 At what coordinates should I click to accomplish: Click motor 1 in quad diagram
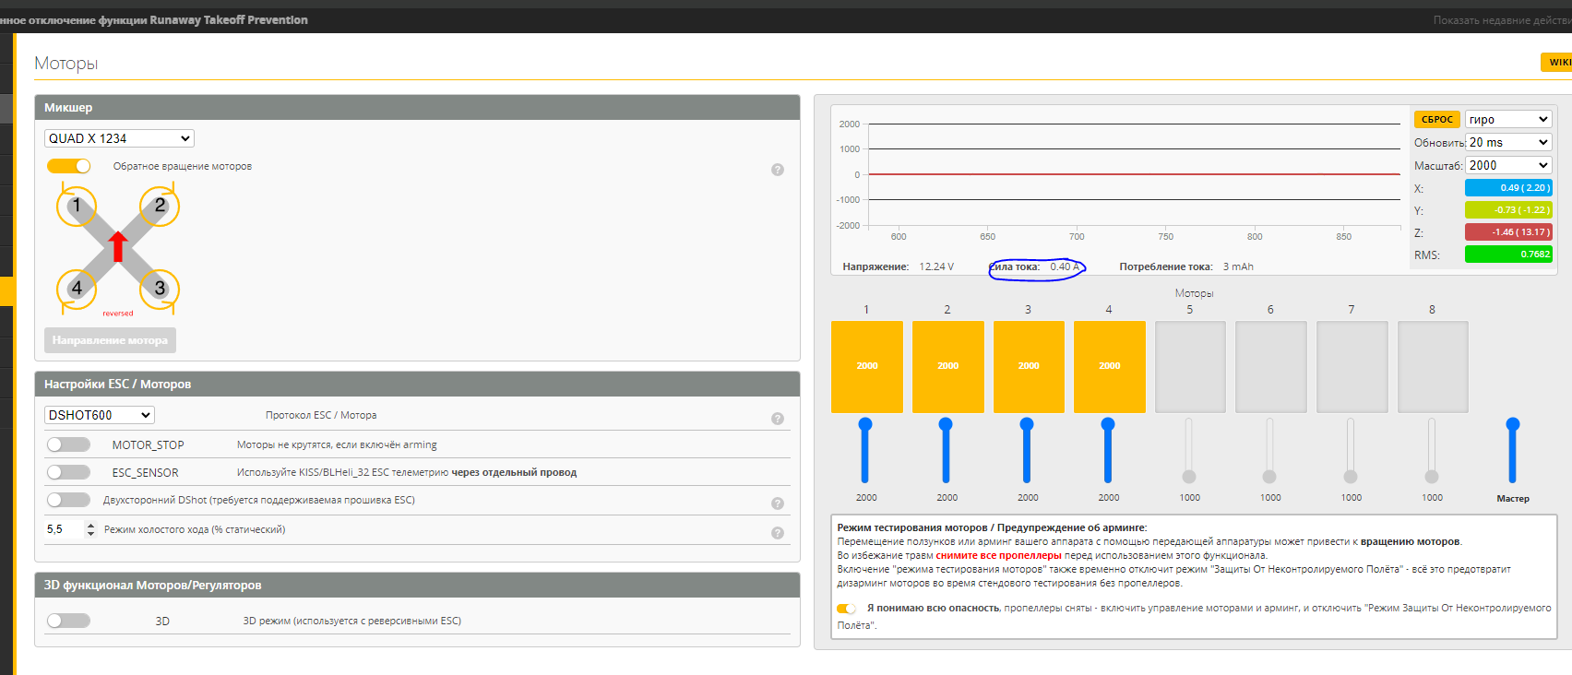click(77, 206)
